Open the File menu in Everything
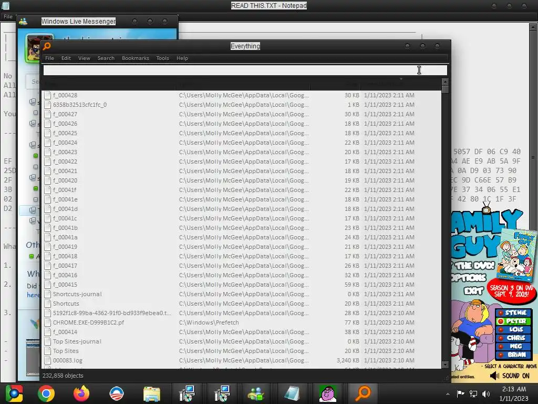This screenshot has height=404, width=538. click(x=49, y=58)
